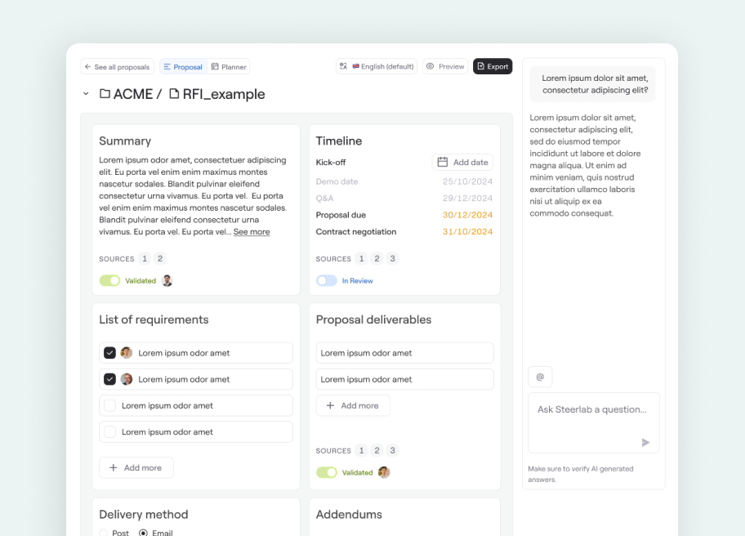
Task: Check the third requirement checkbox
Action: tap(109, 405)
